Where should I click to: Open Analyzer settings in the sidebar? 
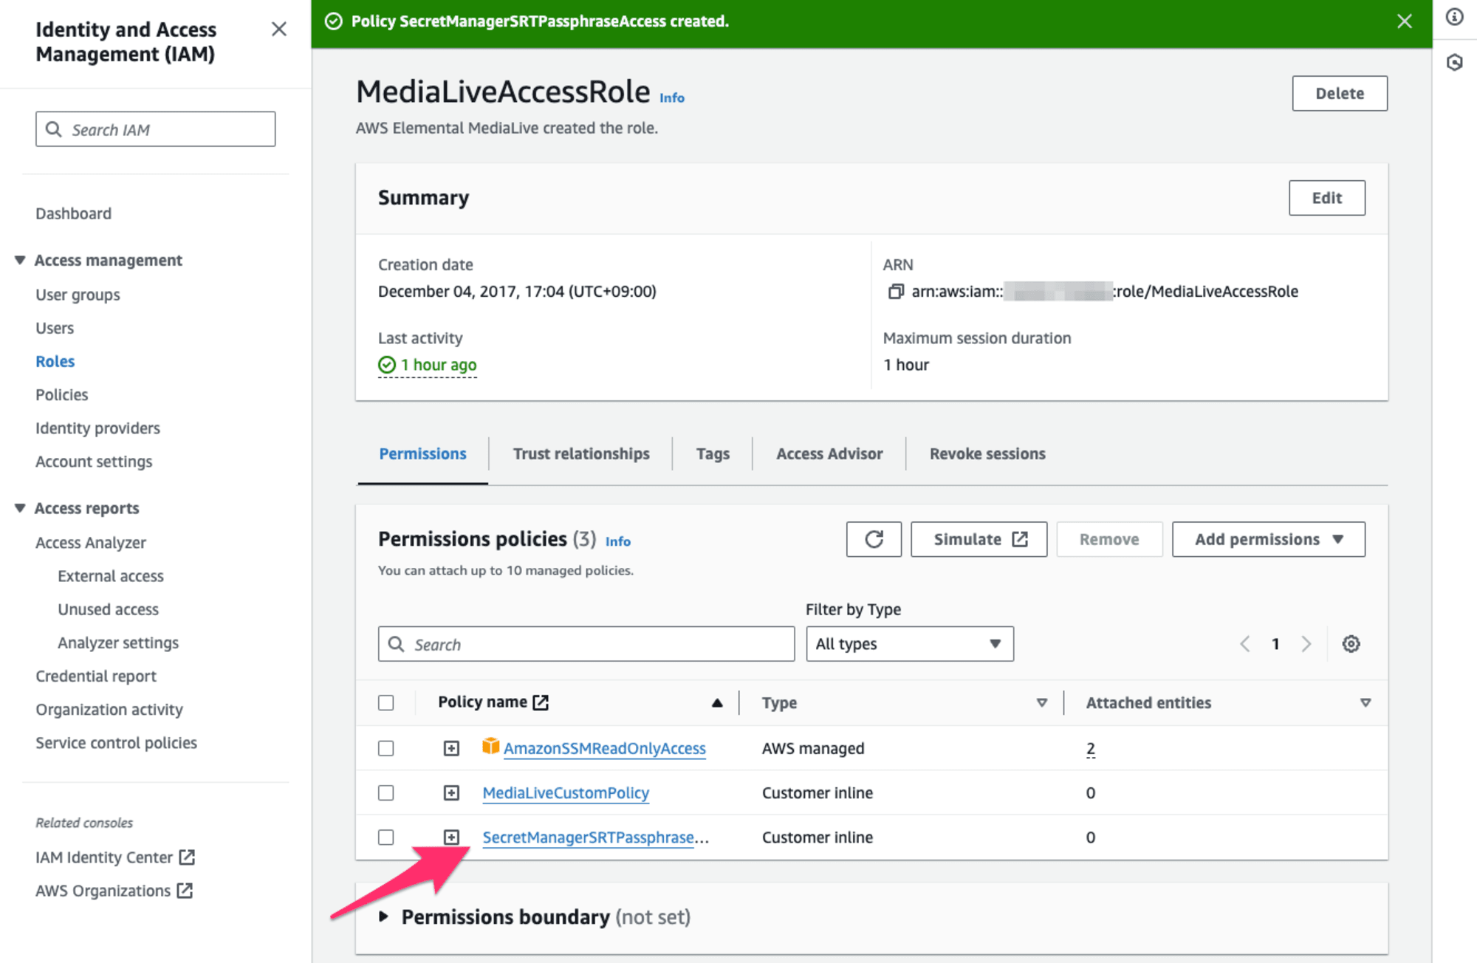pyautogui.click(x=118, y=642)
